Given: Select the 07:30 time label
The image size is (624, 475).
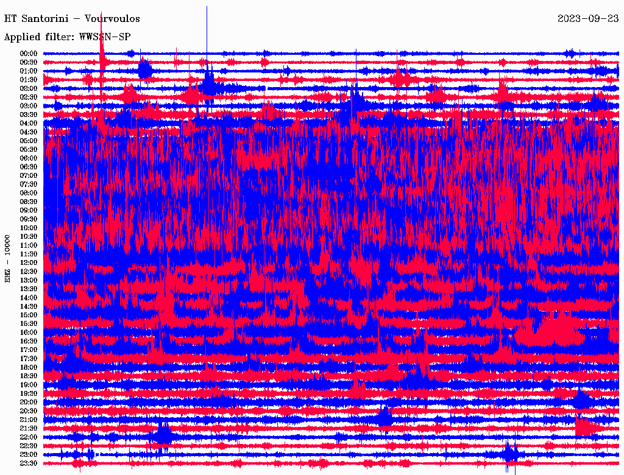Looking at the screenshot, I should [x=28, y=184].
